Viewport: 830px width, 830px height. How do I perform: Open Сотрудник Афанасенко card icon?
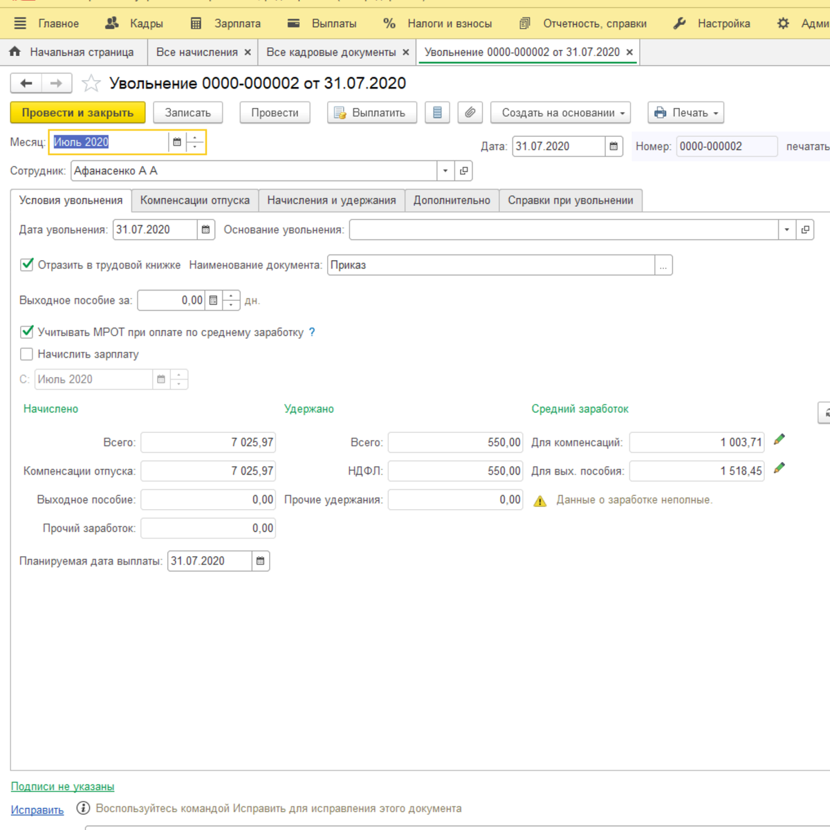click(x=463, y=171)
